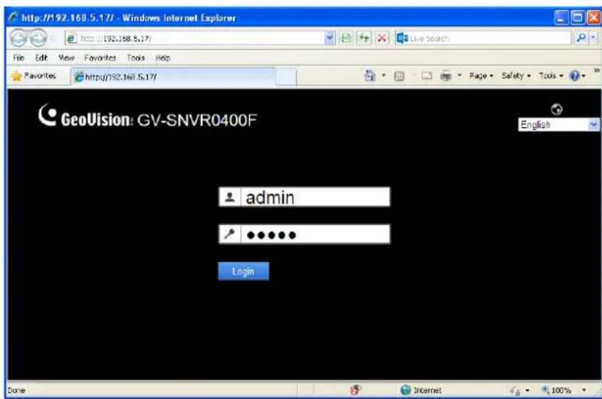Open a new blank tab

286,77
